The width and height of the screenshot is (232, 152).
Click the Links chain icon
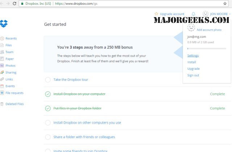tap(2, 79)
